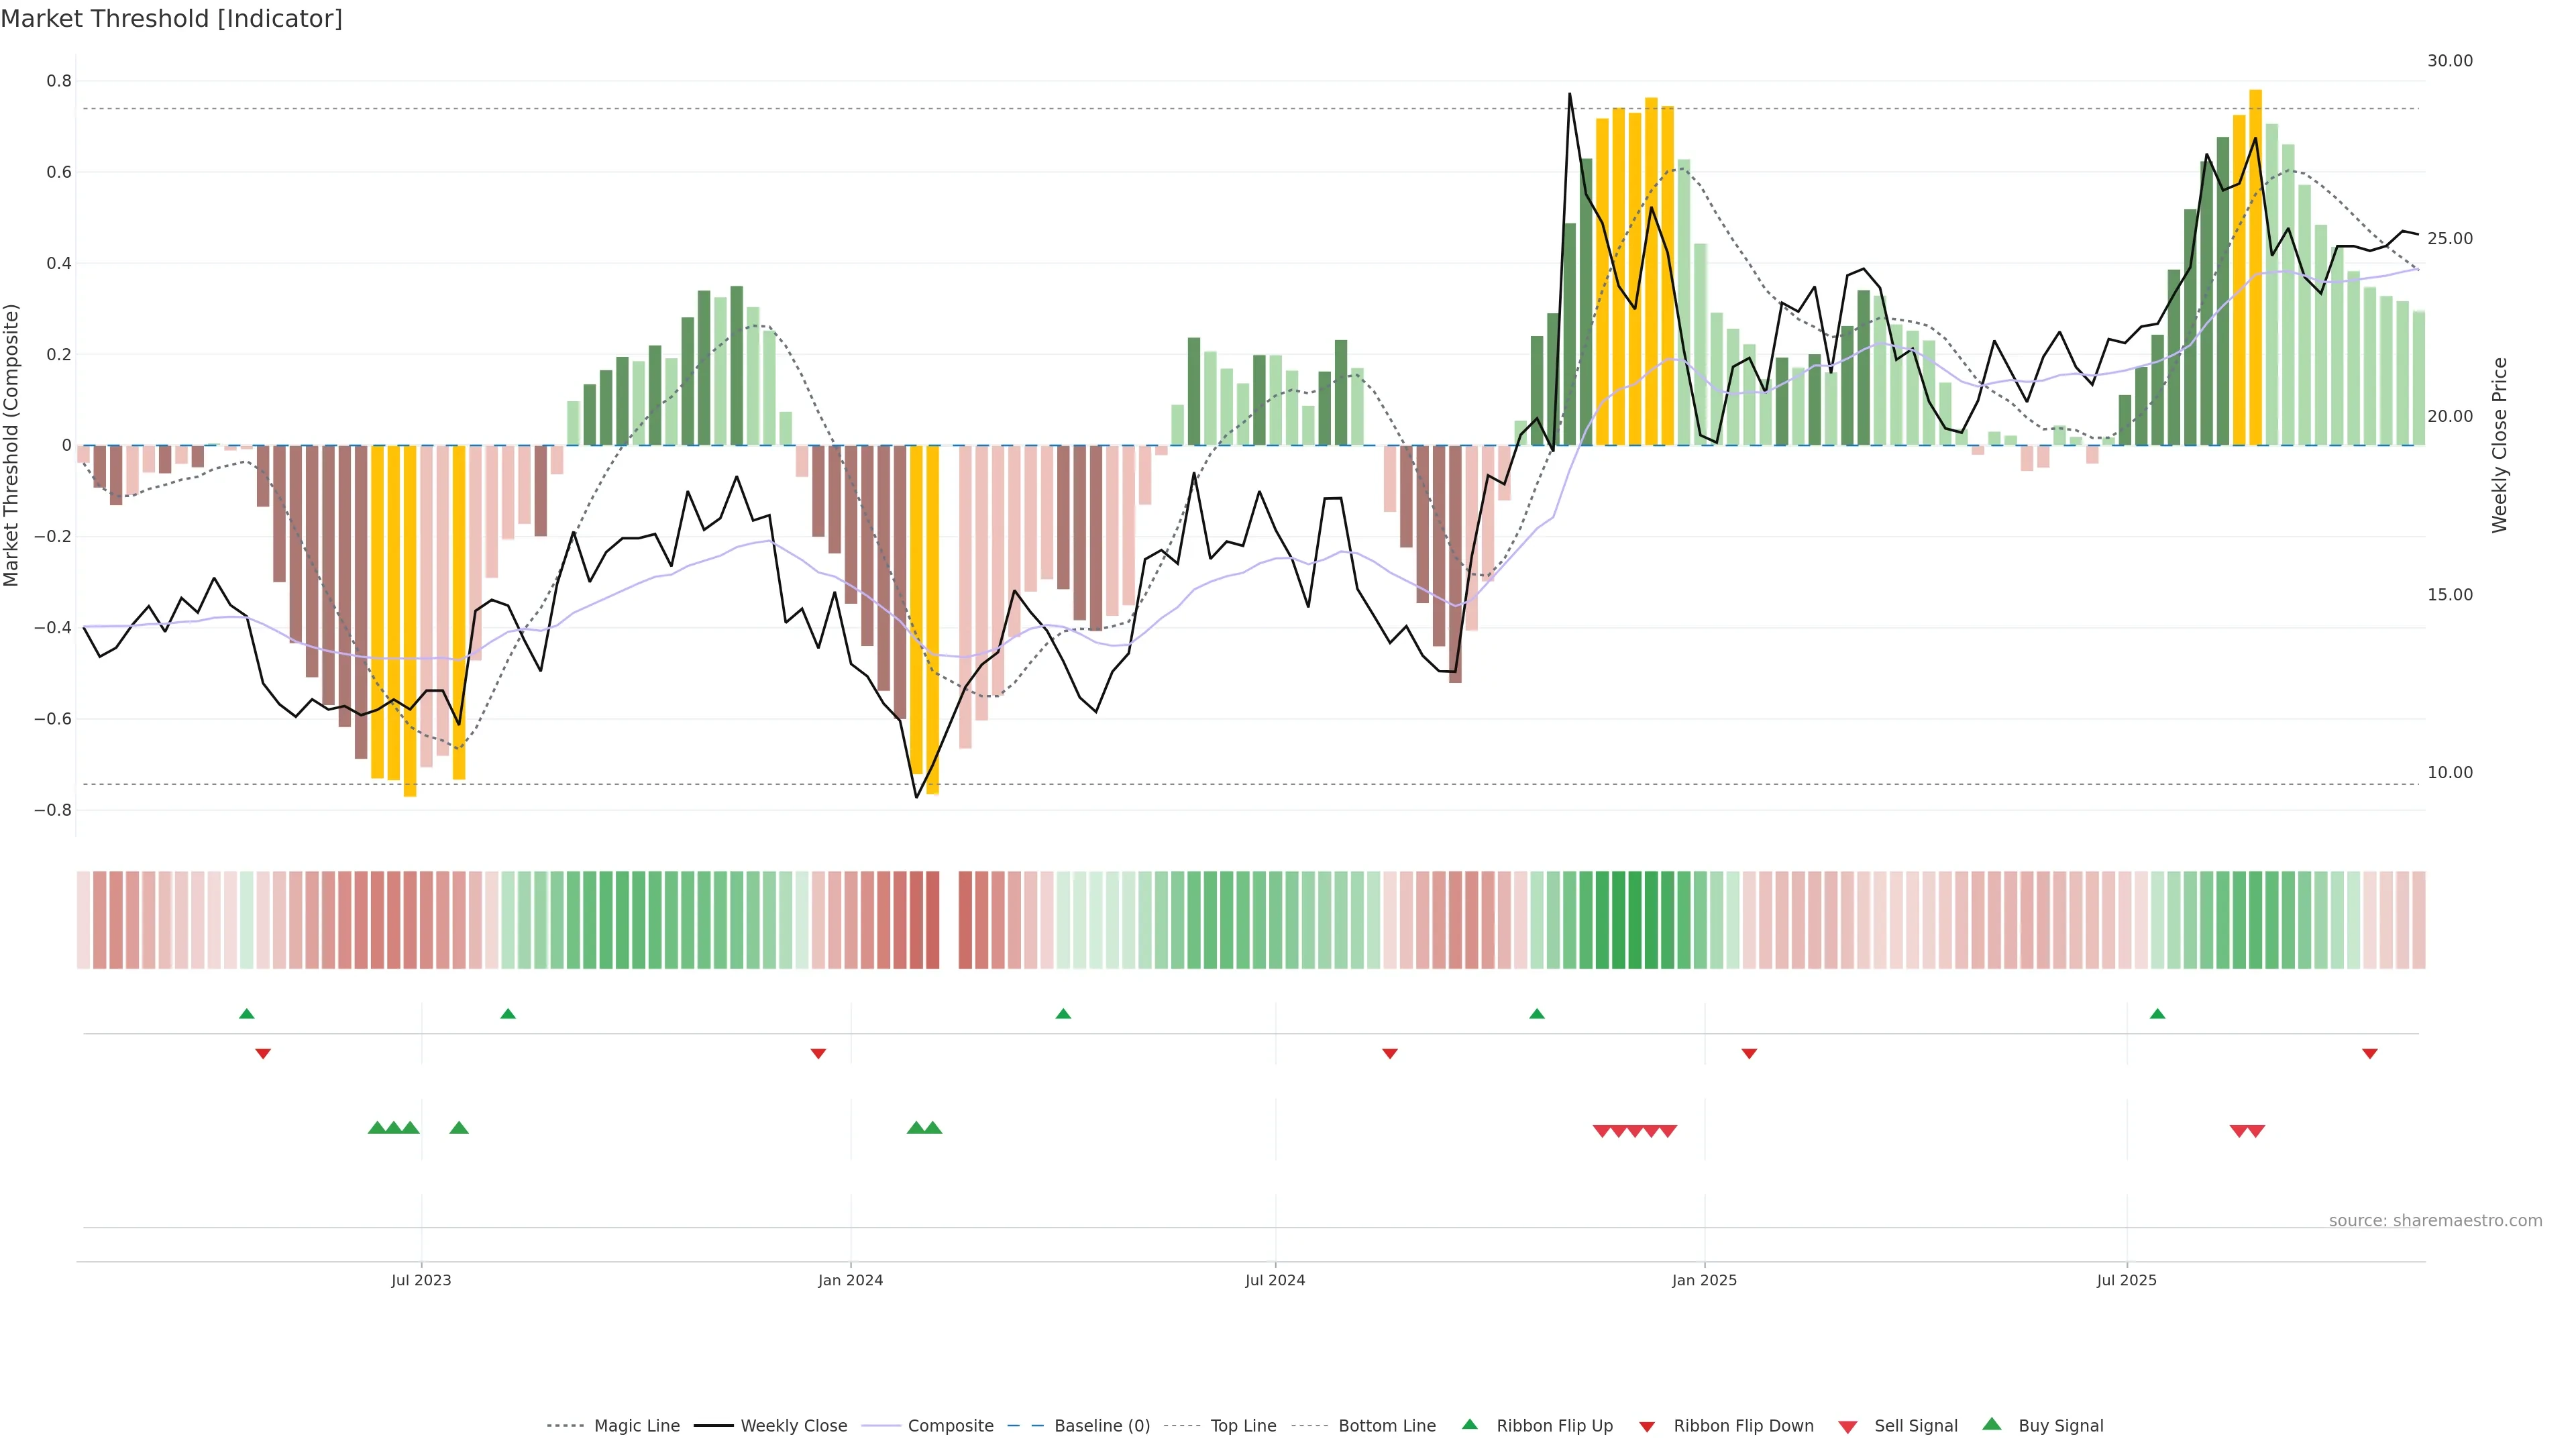Click the July 2025 ribbon flip up marker
Image resolution: width=2576 pixels, height=1449 pixels.
point(2157,1014)
